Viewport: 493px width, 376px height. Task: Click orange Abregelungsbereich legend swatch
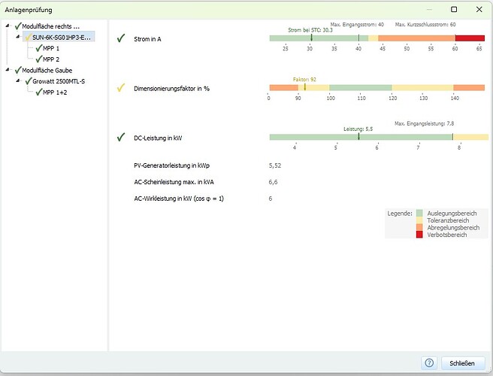(x=419, y=227)
